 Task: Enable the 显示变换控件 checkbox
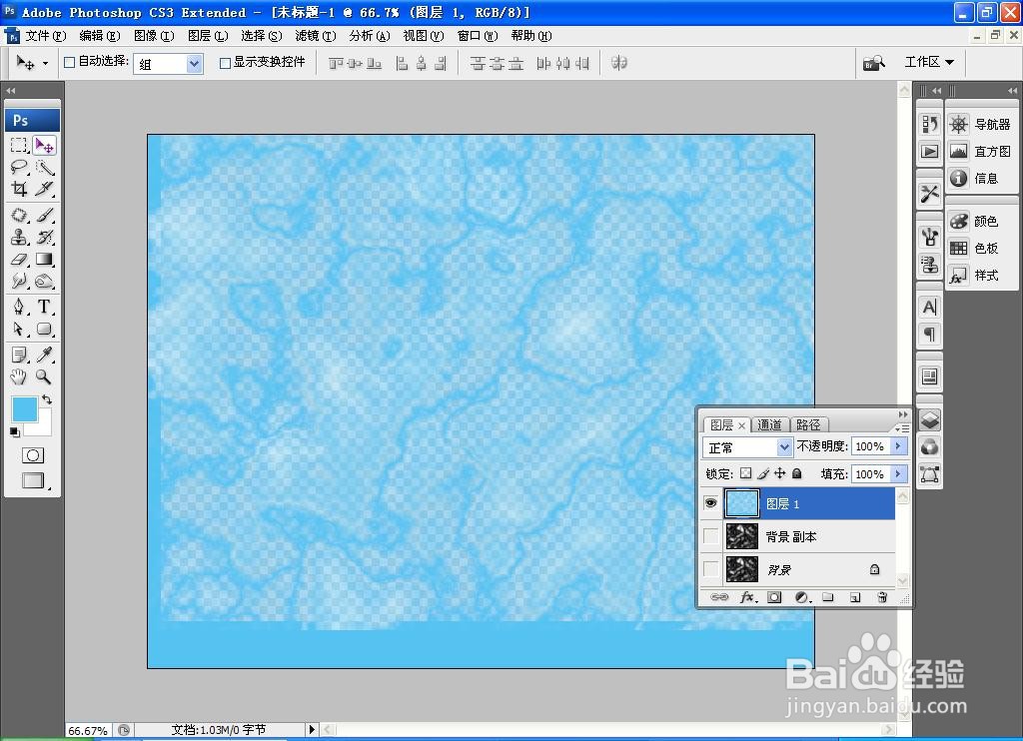[225, 63]
